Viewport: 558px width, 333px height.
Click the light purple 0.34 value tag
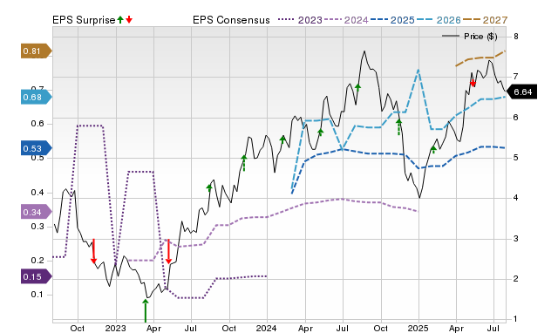click(x=37, y=213)
